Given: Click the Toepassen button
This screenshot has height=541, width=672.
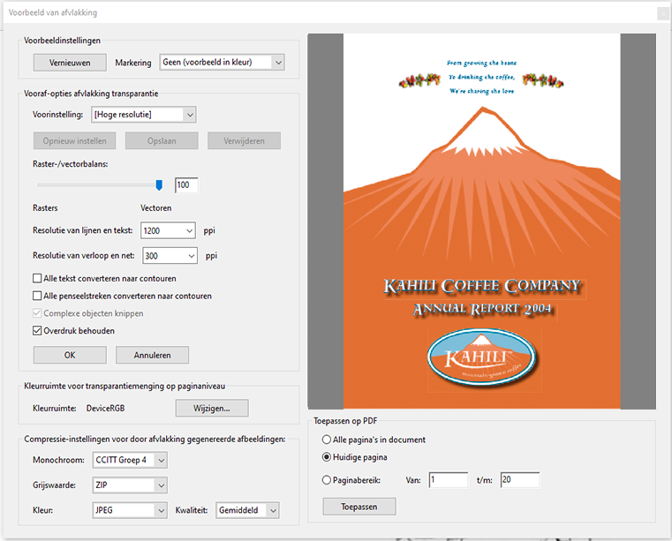Looking at the screenshot, I should coord(359,507).
